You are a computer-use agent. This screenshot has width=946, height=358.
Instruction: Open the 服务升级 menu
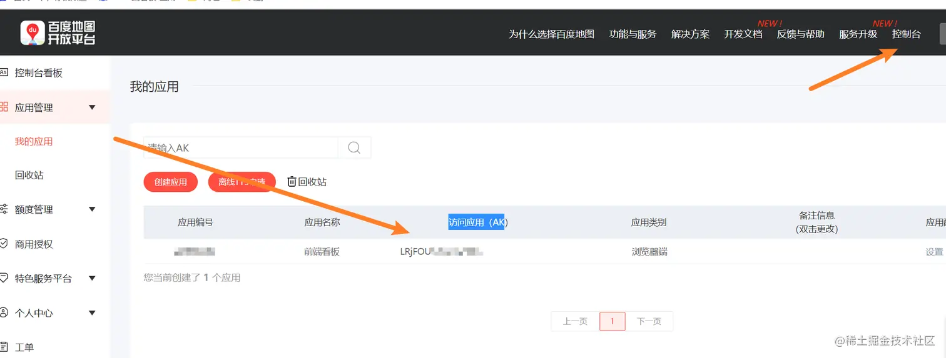858,34
